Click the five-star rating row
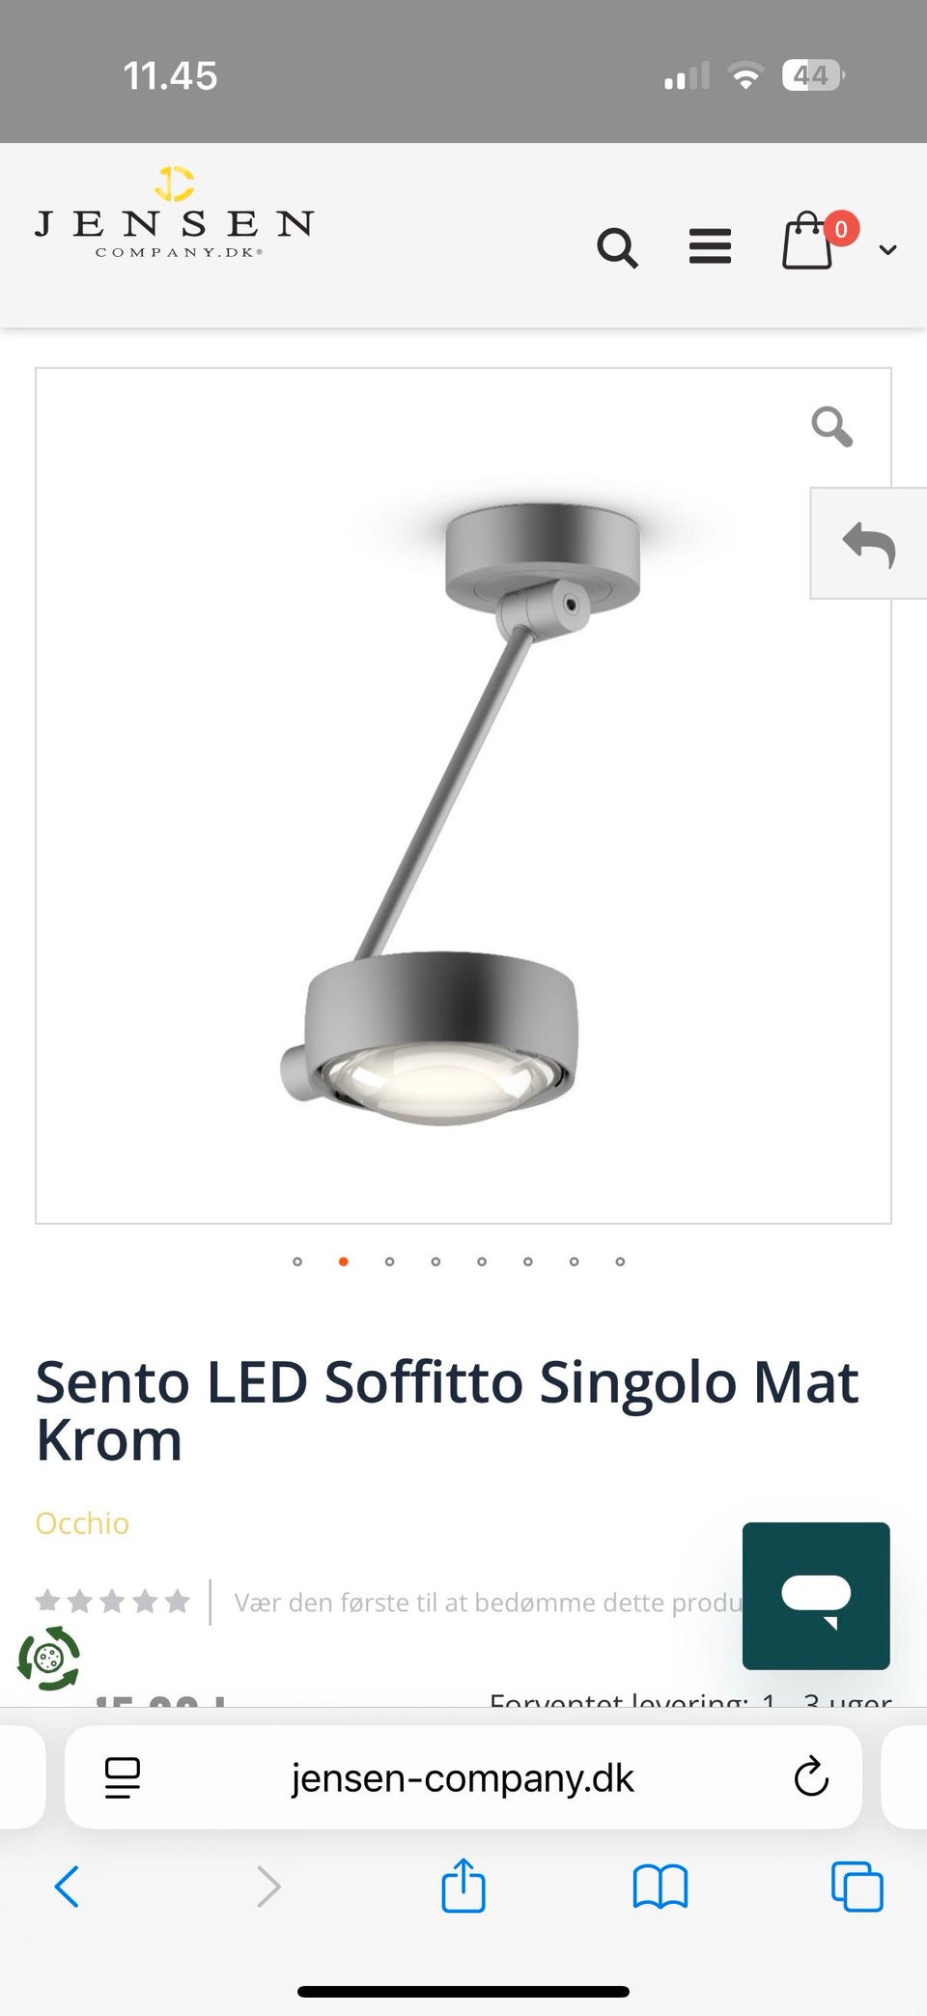This screenshot has width=927, height=2016. tap(112, 1602)
